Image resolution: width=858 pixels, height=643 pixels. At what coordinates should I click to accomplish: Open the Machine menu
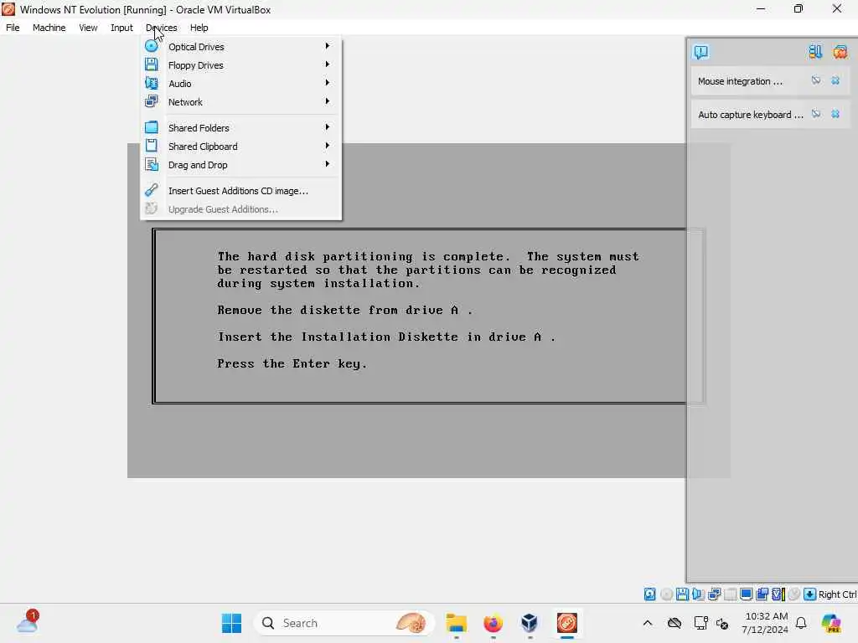49,28
